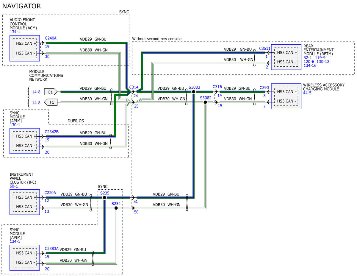Open connector C2383A reference
Viewport: 357px width, 276px height.
click(x=51, y=248)
